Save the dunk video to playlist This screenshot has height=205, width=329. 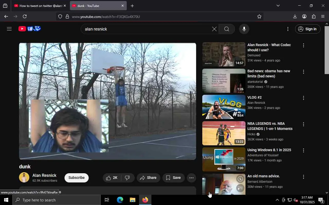click(173, 178)
